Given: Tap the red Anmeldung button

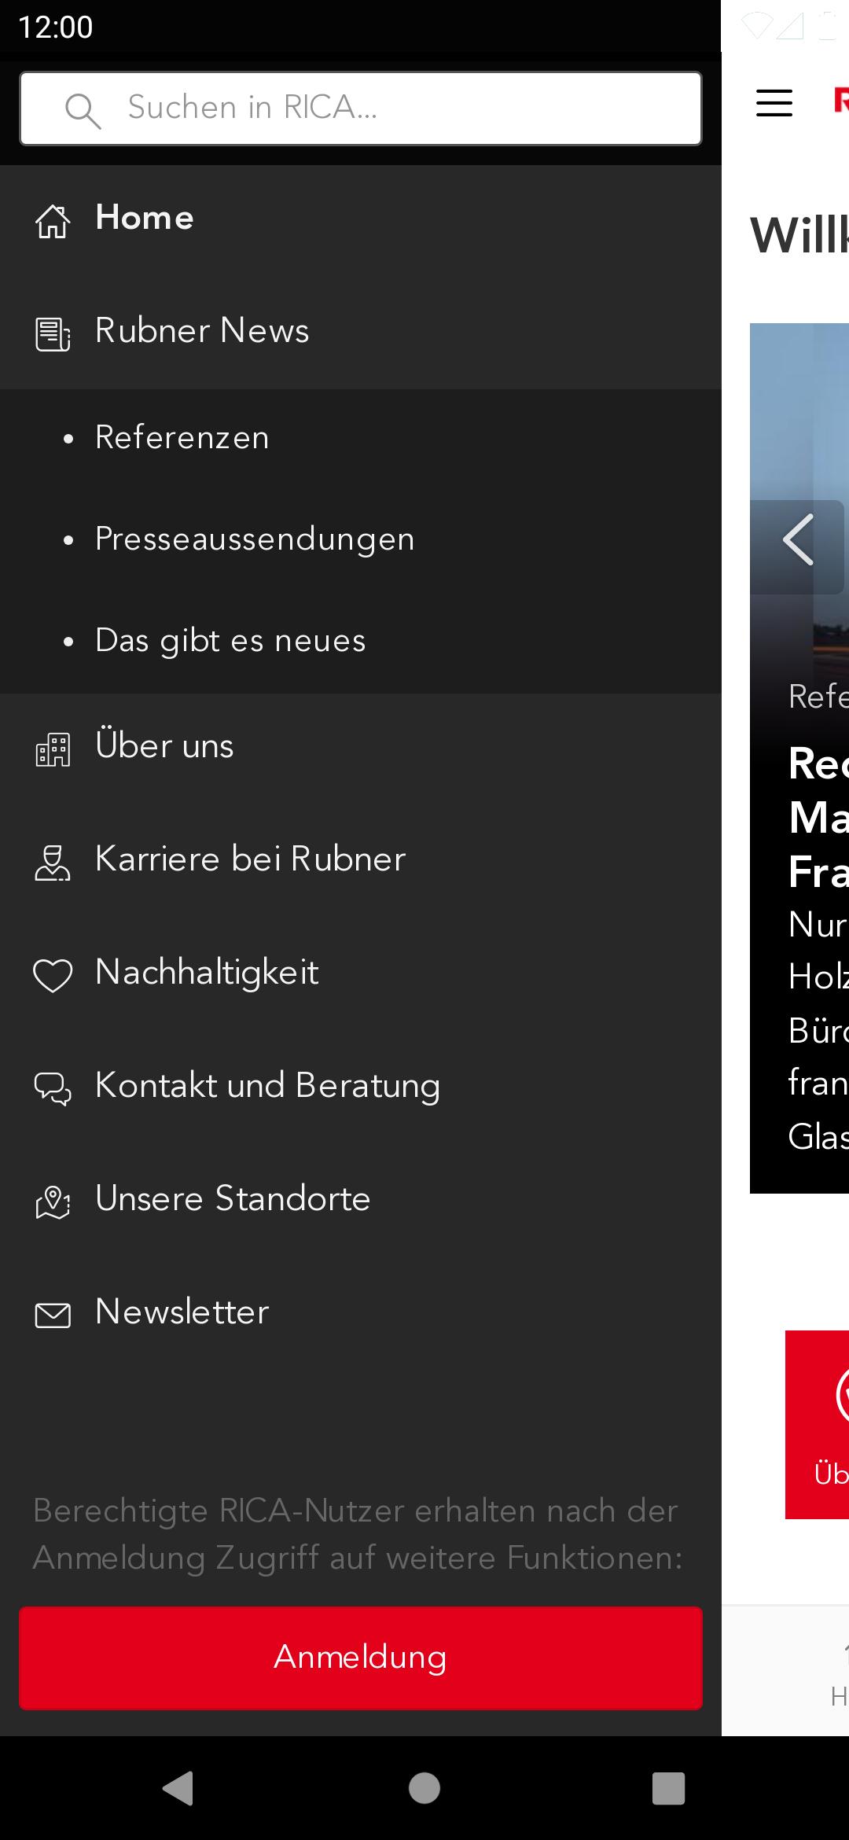Looking at the screenshot, I should 361,1658.
